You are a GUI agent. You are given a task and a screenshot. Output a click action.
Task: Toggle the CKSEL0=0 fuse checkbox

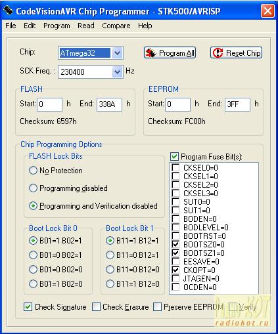175,167
